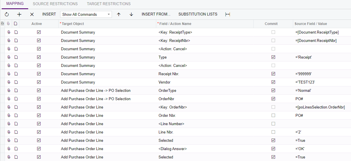Toggle Active checkbox for Vendor row
This screenshot has width=351, height=161.
(39, 82)
